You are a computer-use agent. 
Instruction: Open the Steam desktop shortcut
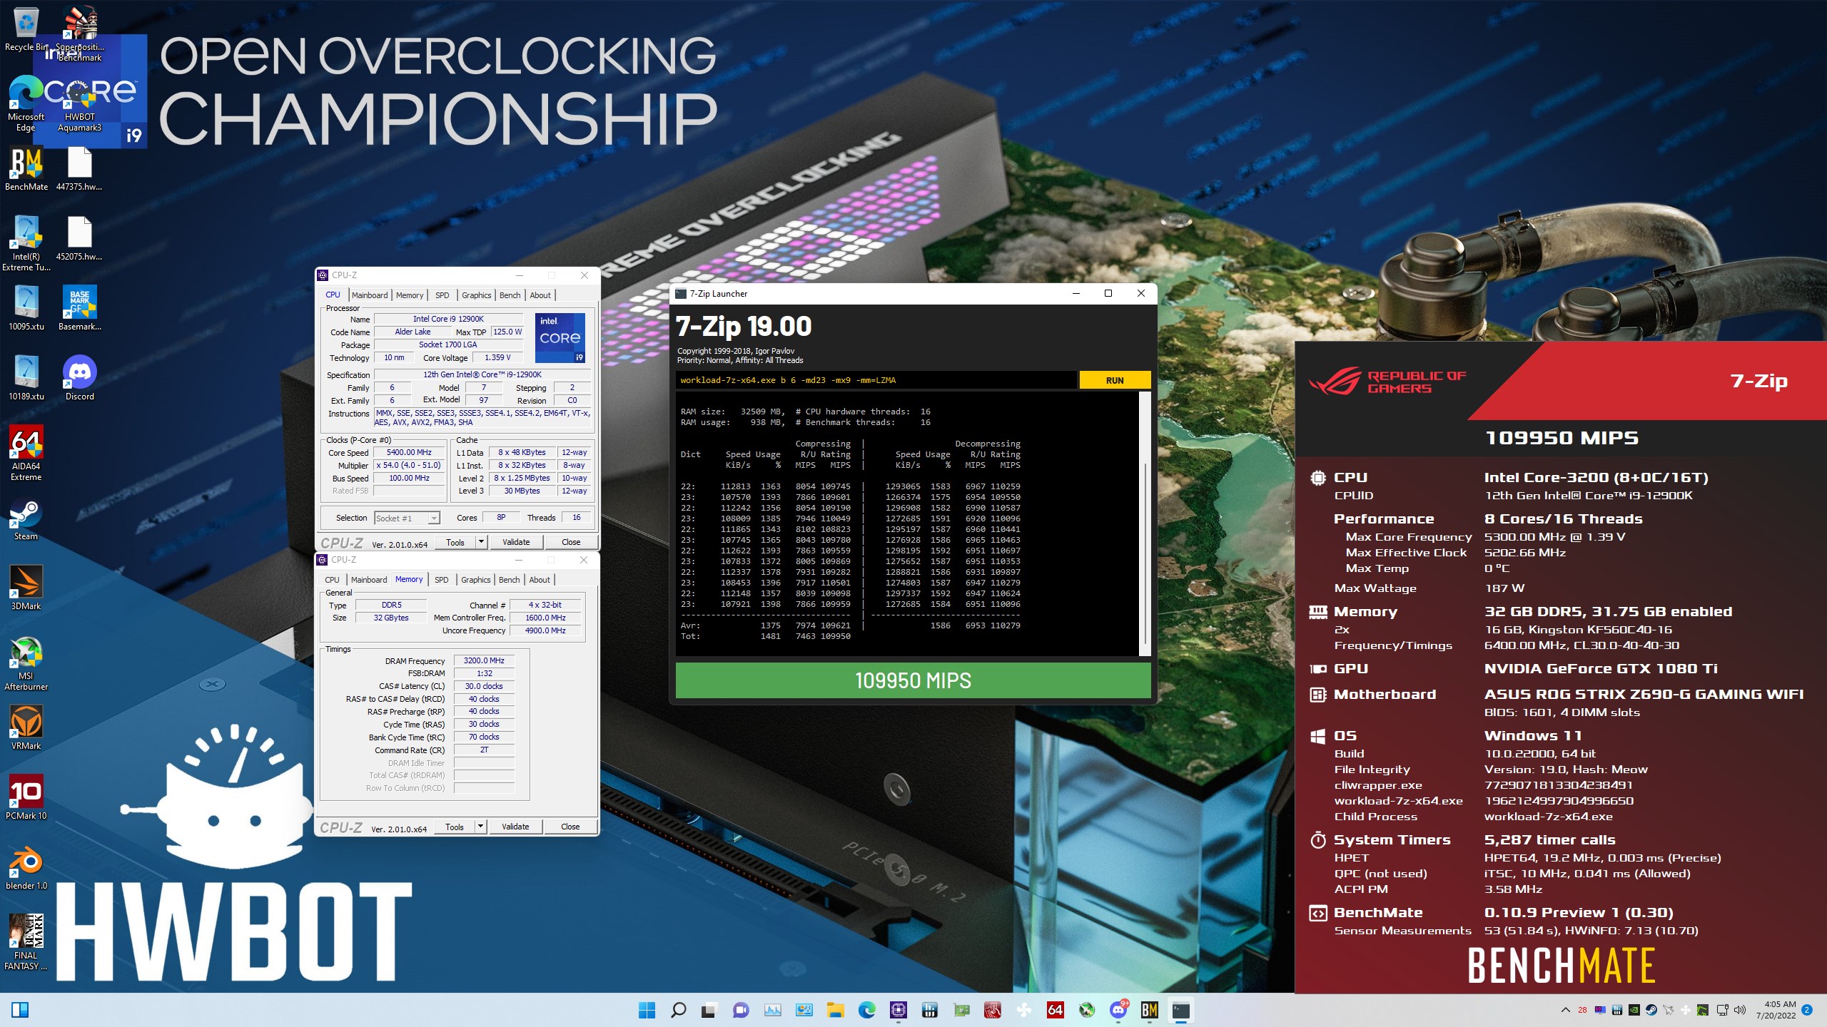(x=26, y=518)
